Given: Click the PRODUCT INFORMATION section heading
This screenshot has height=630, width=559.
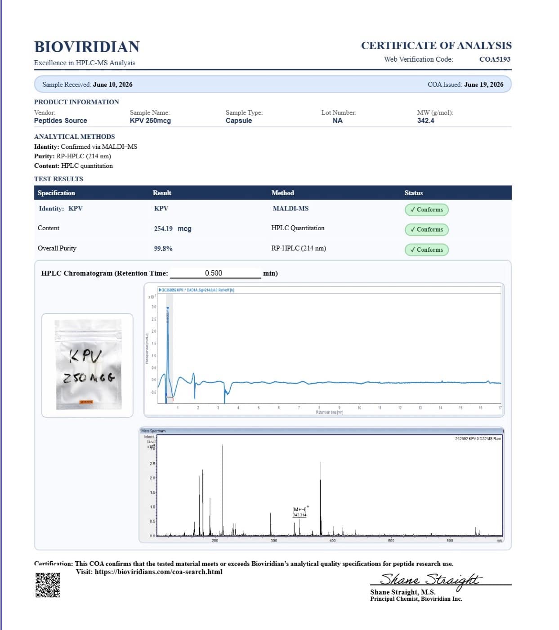Looking at the screenshot, I should pos(76,102).
